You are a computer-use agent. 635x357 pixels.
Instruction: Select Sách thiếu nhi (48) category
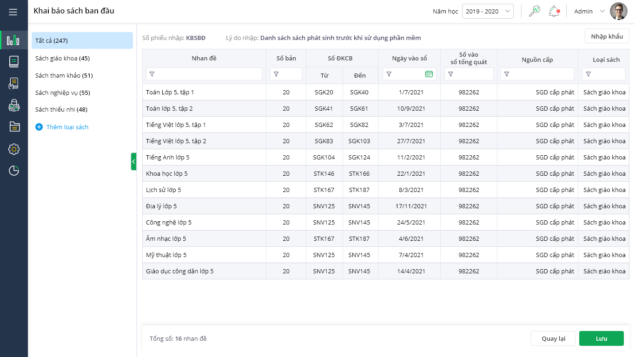click(61, 109)
